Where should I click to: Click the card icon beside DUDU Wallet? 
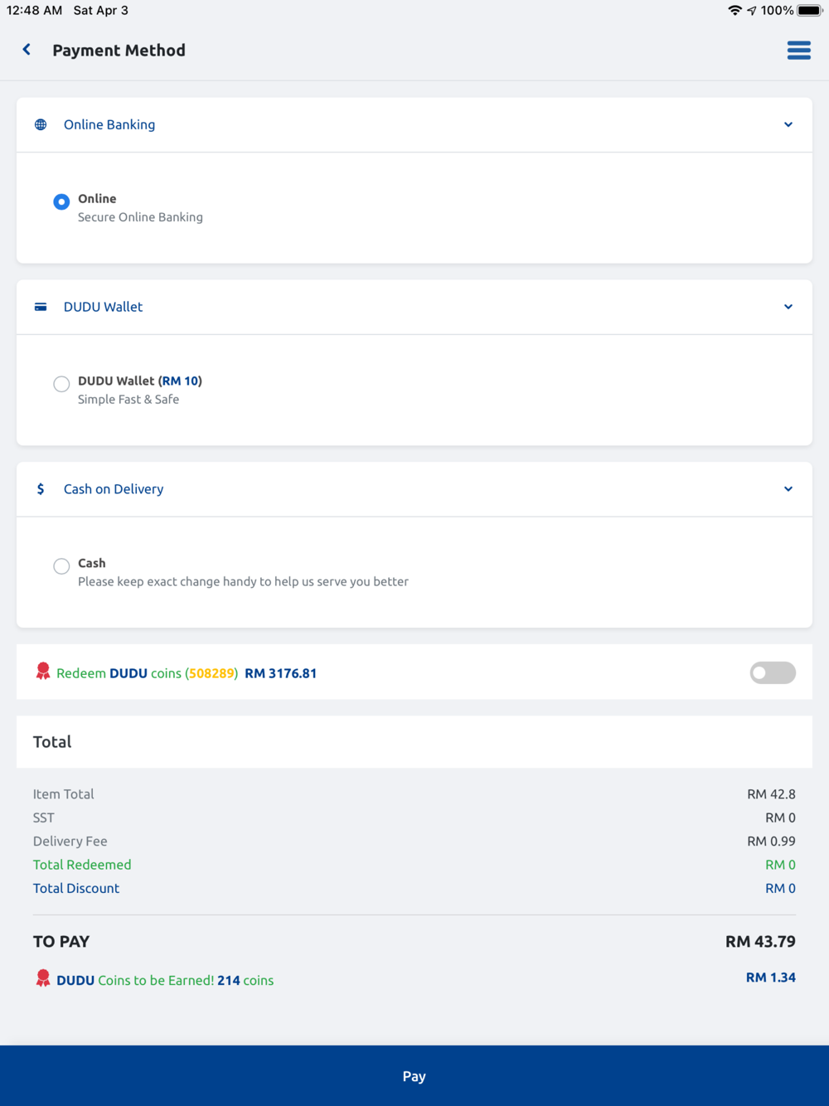point(41,307)
